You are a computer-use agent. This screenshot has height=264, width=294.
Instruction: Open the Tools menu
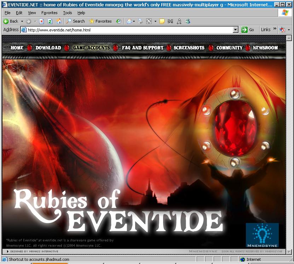68,13
